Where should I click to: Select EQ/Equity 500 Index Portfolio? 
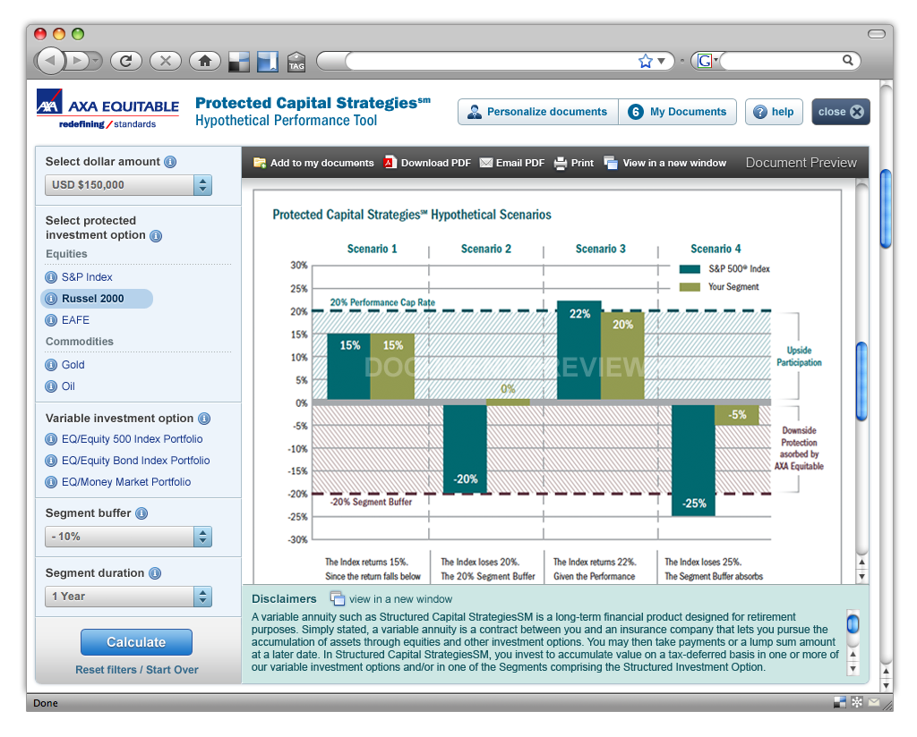(x=133, y=438)
